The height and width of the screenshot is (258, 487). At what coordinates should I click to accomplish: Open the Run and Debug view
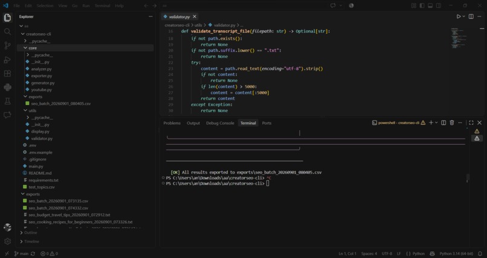coord(7,60)
